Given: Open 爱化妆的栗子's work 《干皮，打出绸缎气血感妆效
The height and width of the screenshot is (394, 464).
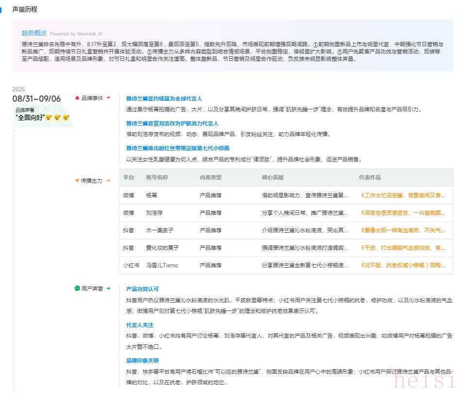Looking at the screenshot, I should (403, 248).
